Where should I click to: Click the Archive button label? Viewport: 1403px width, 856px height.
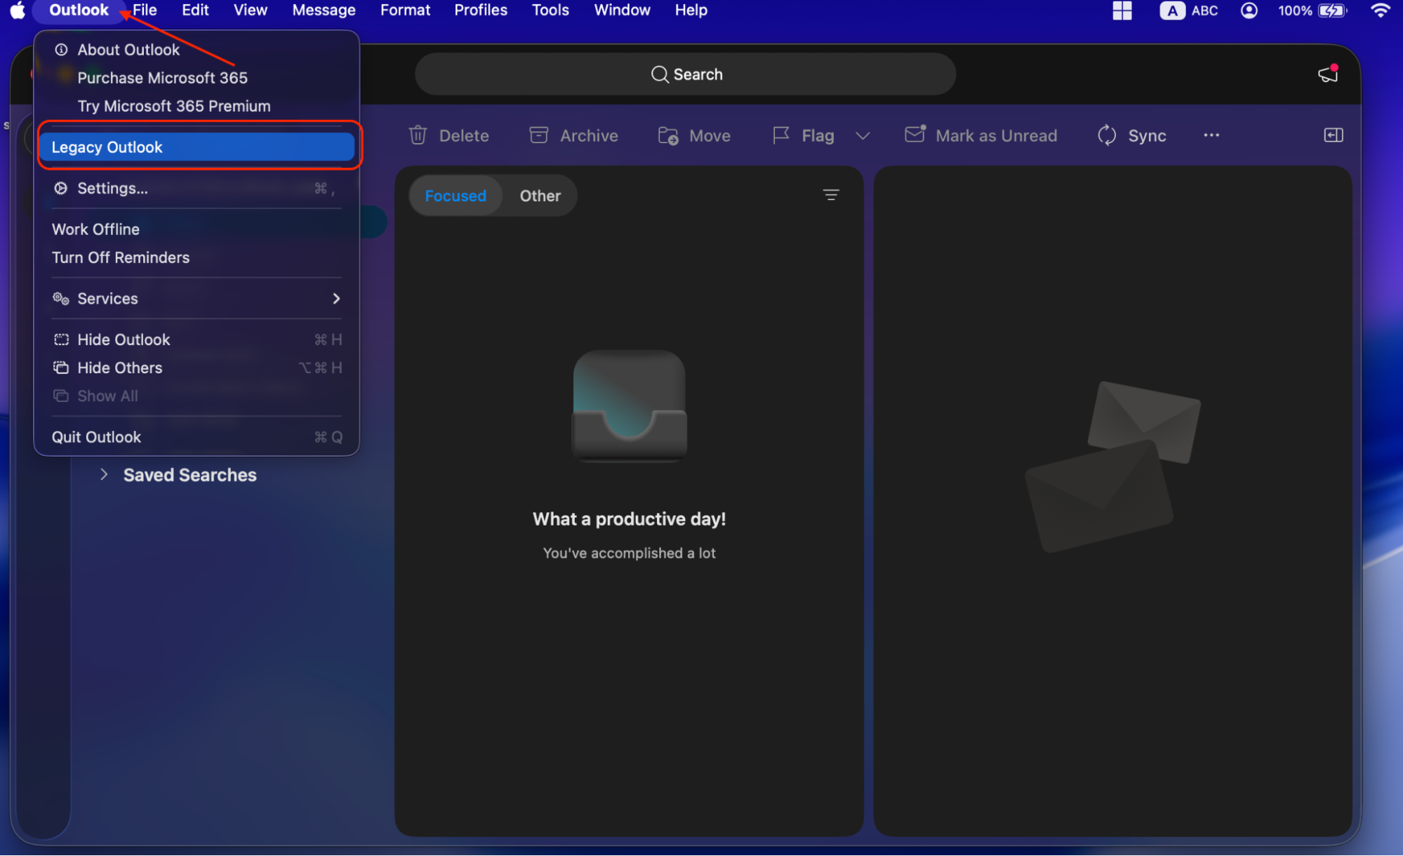point(589,136)
